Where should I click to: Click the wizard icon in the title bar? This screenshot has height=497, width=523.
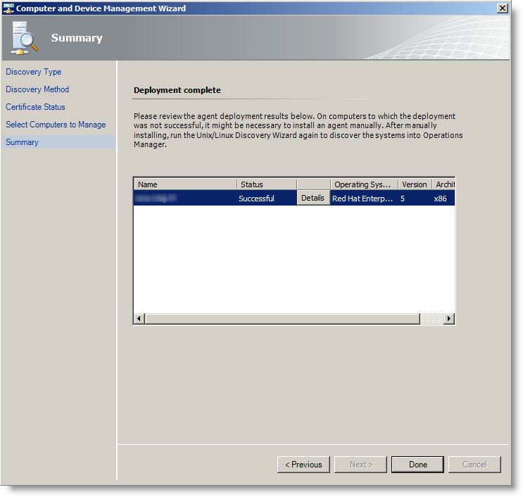pyautogui.click(x=8, y=8)
